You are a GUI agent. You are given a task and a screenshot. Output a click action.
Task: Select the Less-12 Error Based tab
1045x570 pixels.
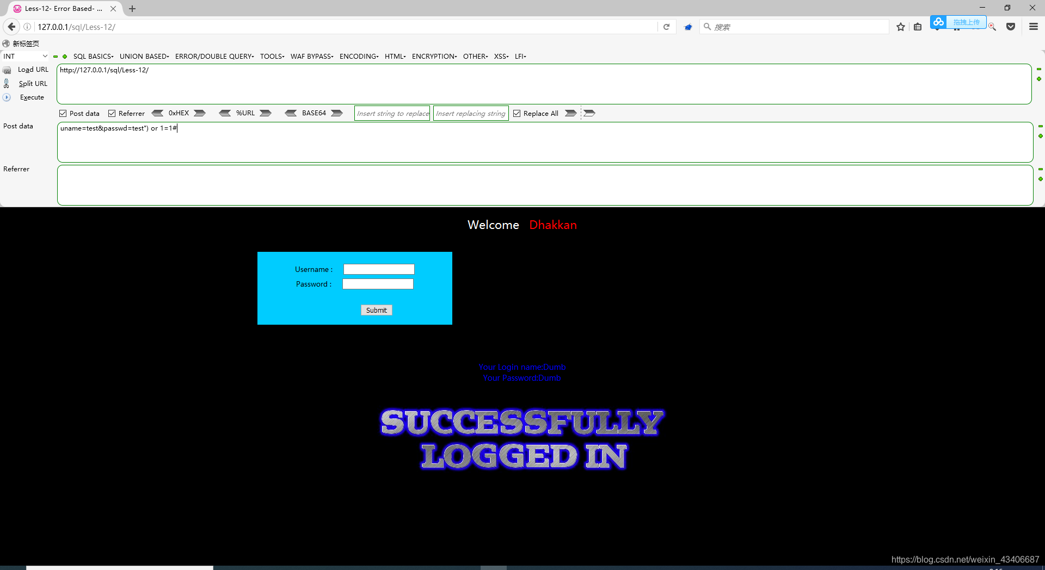click(x=63, y=8)
